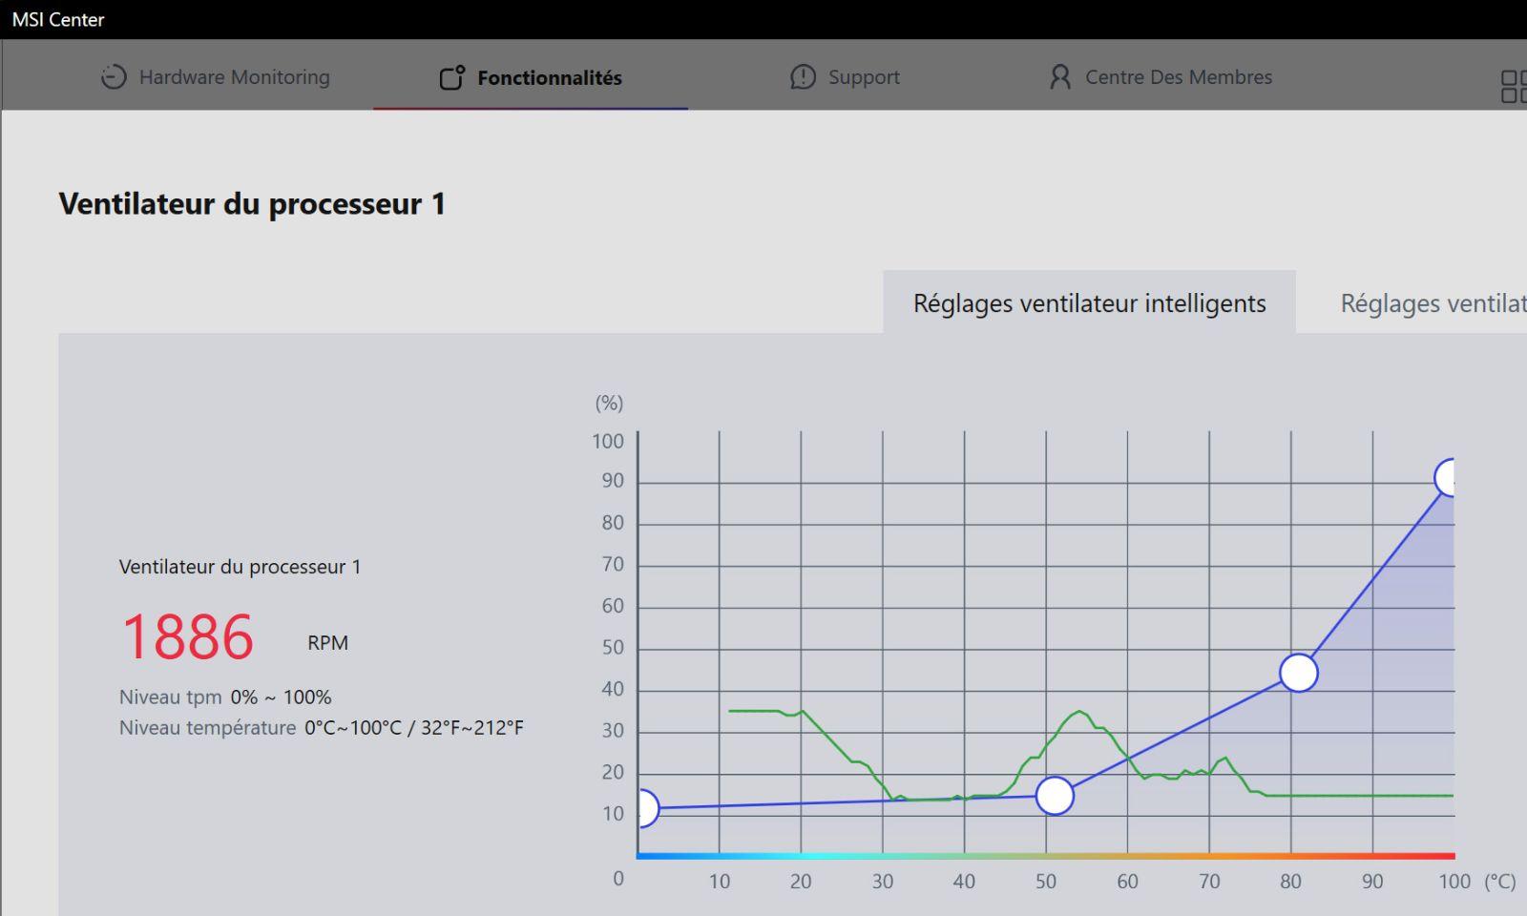Click the Support speech bubble icon
The height and width of the screenshot is (916, 1527).
[x=803, y=77]
